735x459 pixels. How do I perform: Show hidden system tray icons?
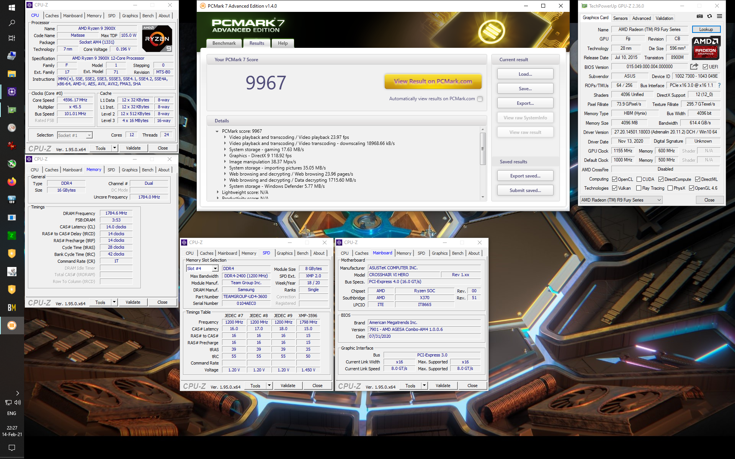click(17, 393)
